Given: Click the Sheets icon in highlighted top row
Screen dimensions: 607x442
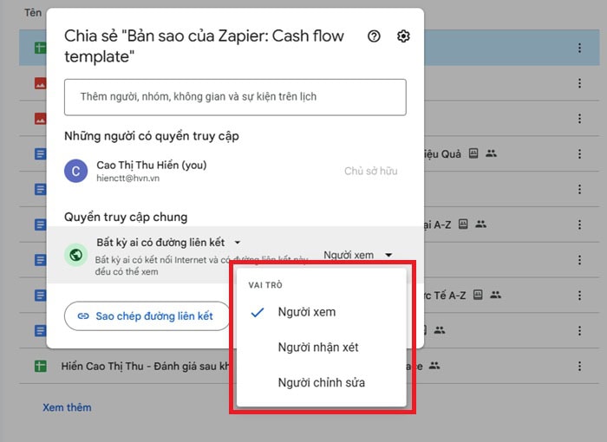Looking at the screenshot, I should tap(40, 48).
